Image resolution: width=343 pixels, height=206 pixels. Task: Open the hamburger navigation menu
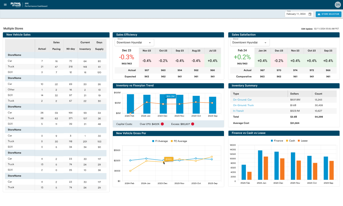tap(5, 5)
